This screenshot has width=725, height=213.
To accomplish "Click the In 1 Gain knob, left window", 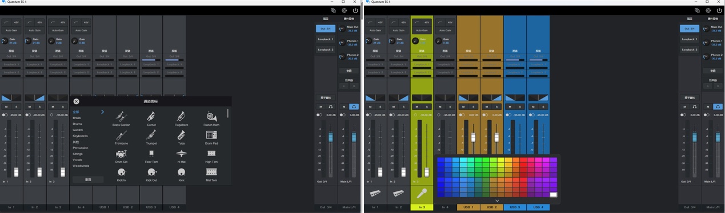I will (x=5, y=41).
